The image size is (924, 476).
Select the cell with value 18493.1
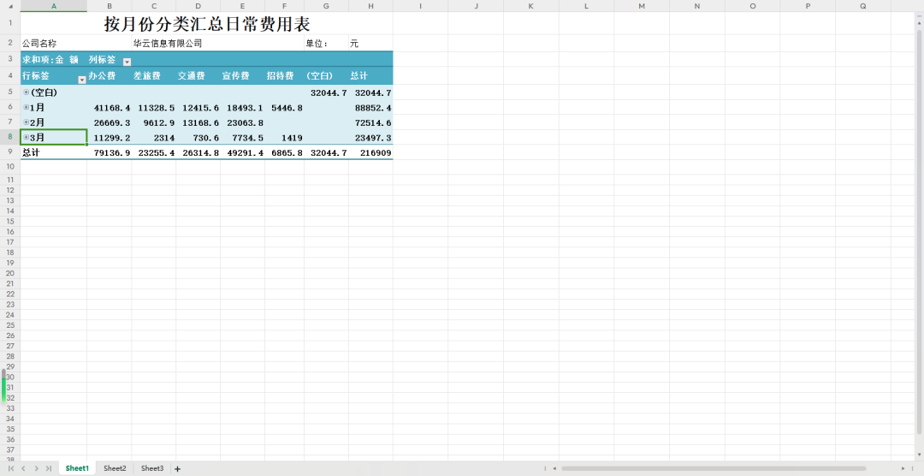coord(242,107)
